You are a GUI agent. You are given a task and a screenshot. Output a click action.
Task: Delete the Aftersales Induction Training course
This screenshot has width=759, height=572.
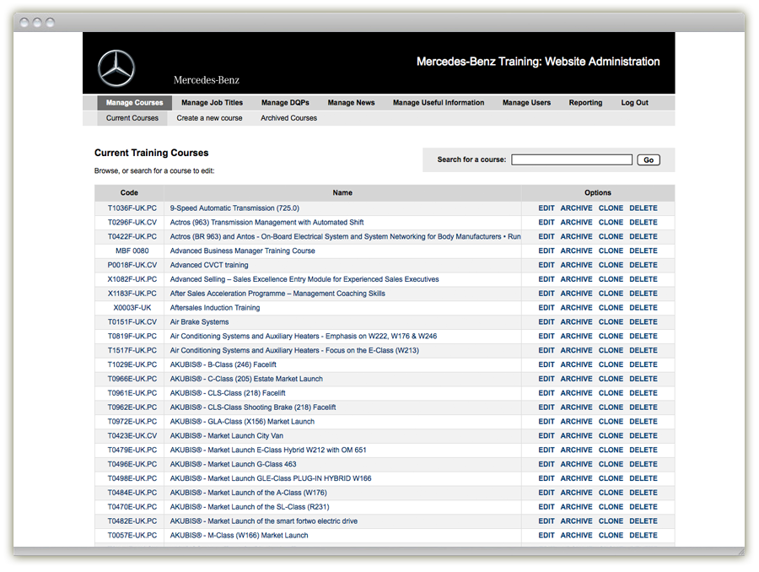pos(643,308)
